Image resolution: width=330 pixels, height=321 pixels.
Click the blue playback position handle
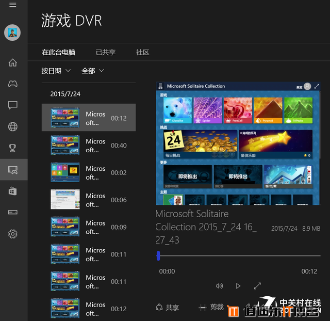158,255
